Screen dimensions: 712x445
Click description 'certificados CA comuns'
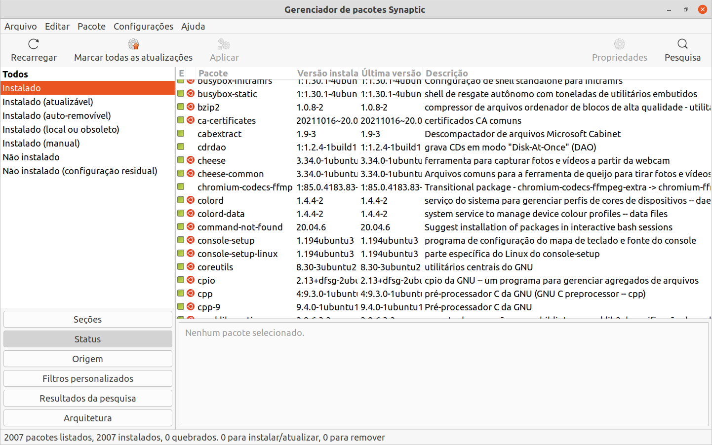click(473, 120)
